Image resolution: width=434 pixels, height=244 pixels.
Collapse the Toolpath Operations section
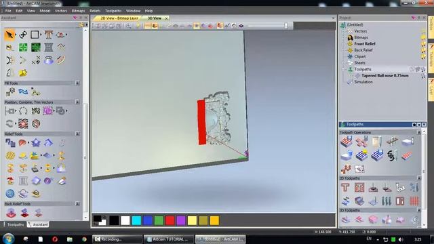pos(419,133)
